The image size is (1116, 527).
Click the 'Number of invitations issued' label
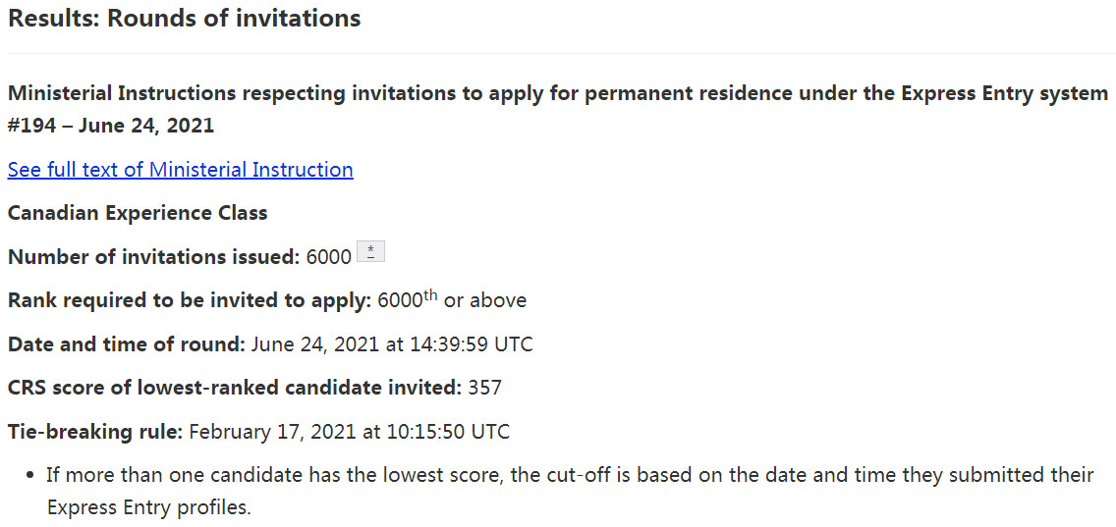coord(153,257)
